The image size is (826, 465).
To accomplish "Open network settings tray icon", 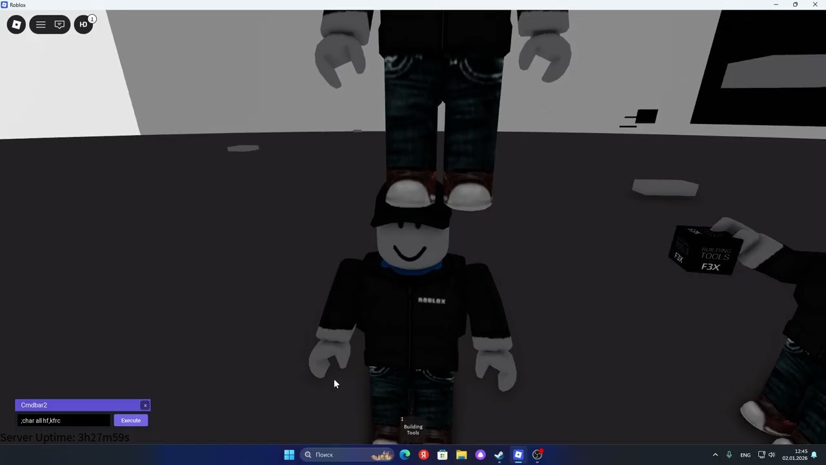I will pos(761,455).
